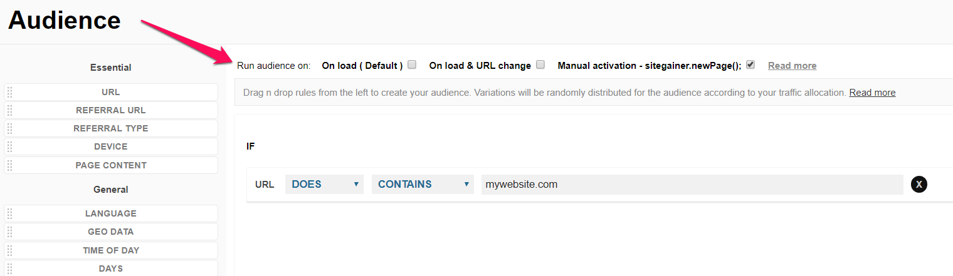Click the drag handle beside DEVICE

click(x=9, y=146)
